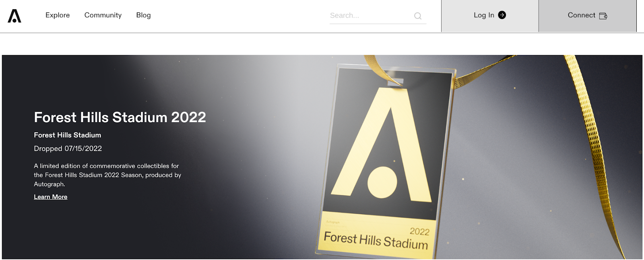Image resolution: width=644 pixels, height=260 pixels.
Task: Click the arrow icon in Log In
Action: pos(502,15)
